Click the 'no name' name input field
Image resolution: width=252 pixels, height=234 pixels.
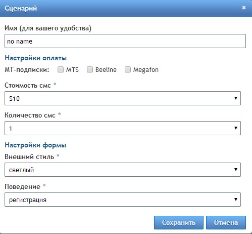tap(125, 41)
